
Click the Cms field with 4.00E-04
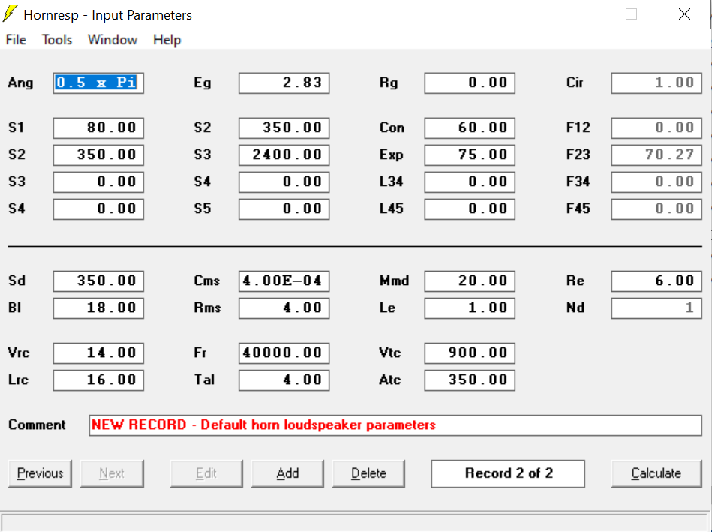(x=284, y=281)
